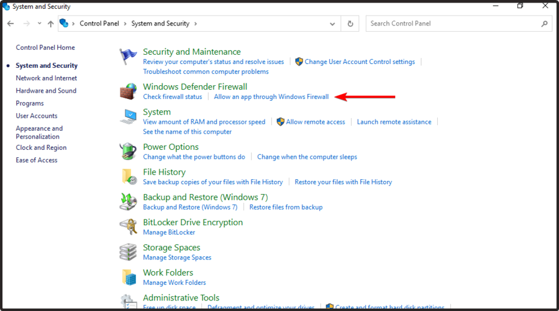Expand chevron after Control Panel breadcrumb

tap(125, 24)
